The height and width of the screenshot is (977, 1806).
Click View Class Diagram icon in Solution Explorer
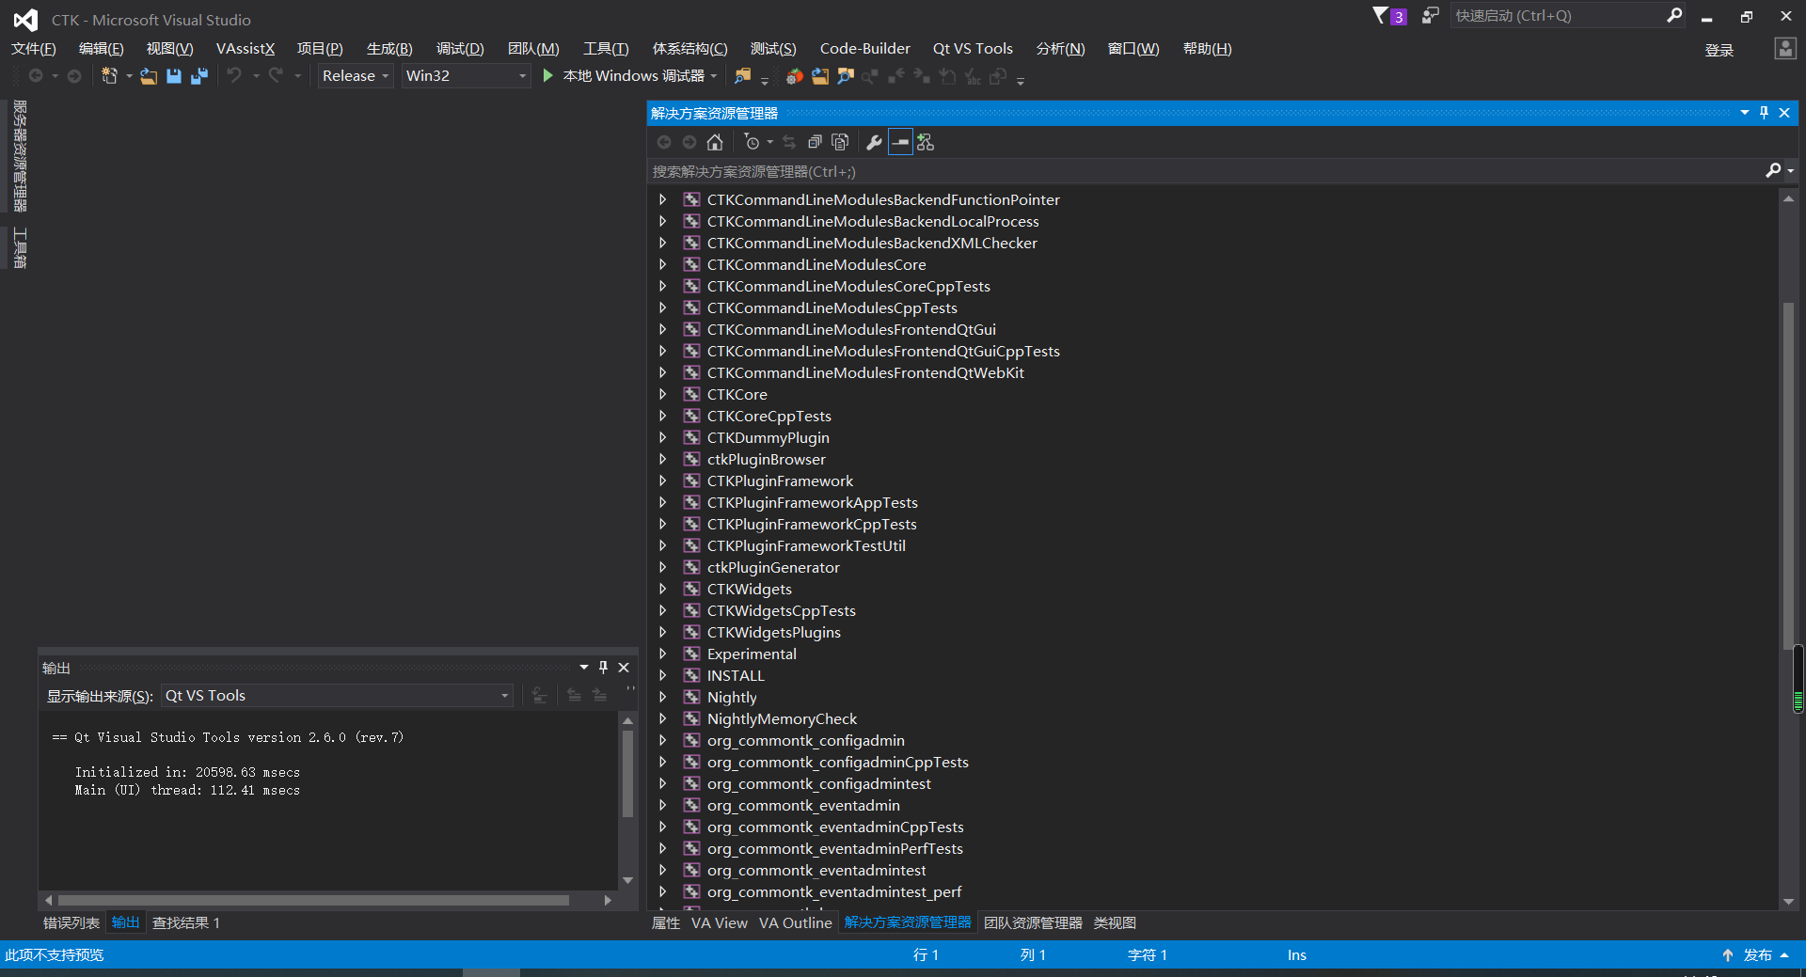point(926,142)
